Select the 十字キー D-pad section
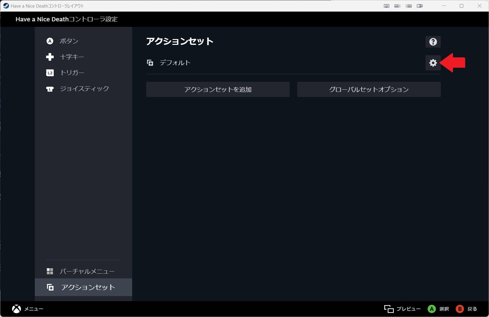This screenshot has height=317, width=489. 83,57
